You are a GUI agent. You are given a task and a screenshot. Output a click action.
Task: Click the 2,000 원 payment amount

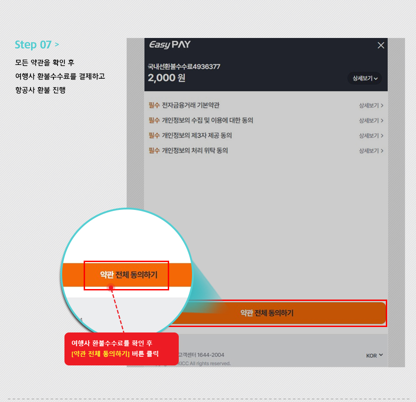(x=166, y=78)
